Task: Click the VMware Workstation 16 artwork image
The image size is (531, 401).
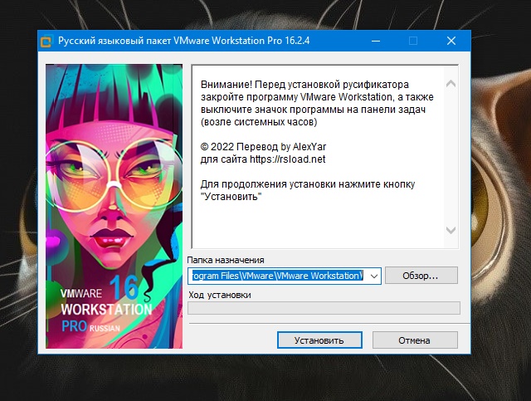Action: pyautogui.click(x=114, y=206)
